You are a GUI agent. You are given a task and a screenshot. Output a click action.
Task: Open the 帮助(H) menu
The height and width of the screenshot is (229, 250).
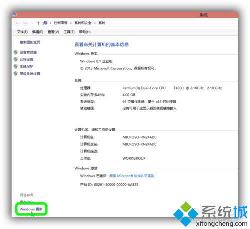(85, 32)
